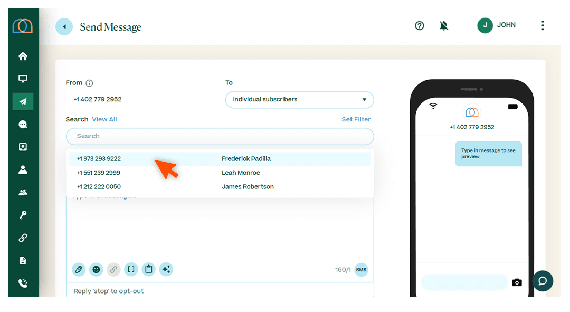
Task: Click the insert link icon in message toolbar
Action: [114, 269]
